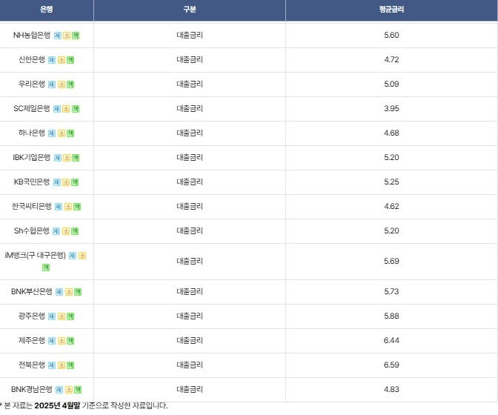Select the 제주은행 bank name
Screen dimensions: 498x415
[32, 340]
